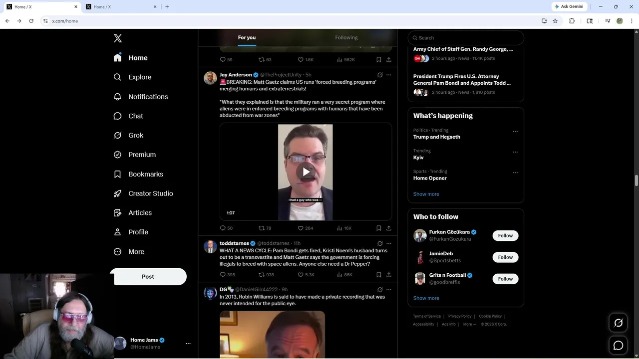The image size is (639, 359).
Task: Repost Jay Anderson's post (78 reposts)
Action: coord(265,228)
